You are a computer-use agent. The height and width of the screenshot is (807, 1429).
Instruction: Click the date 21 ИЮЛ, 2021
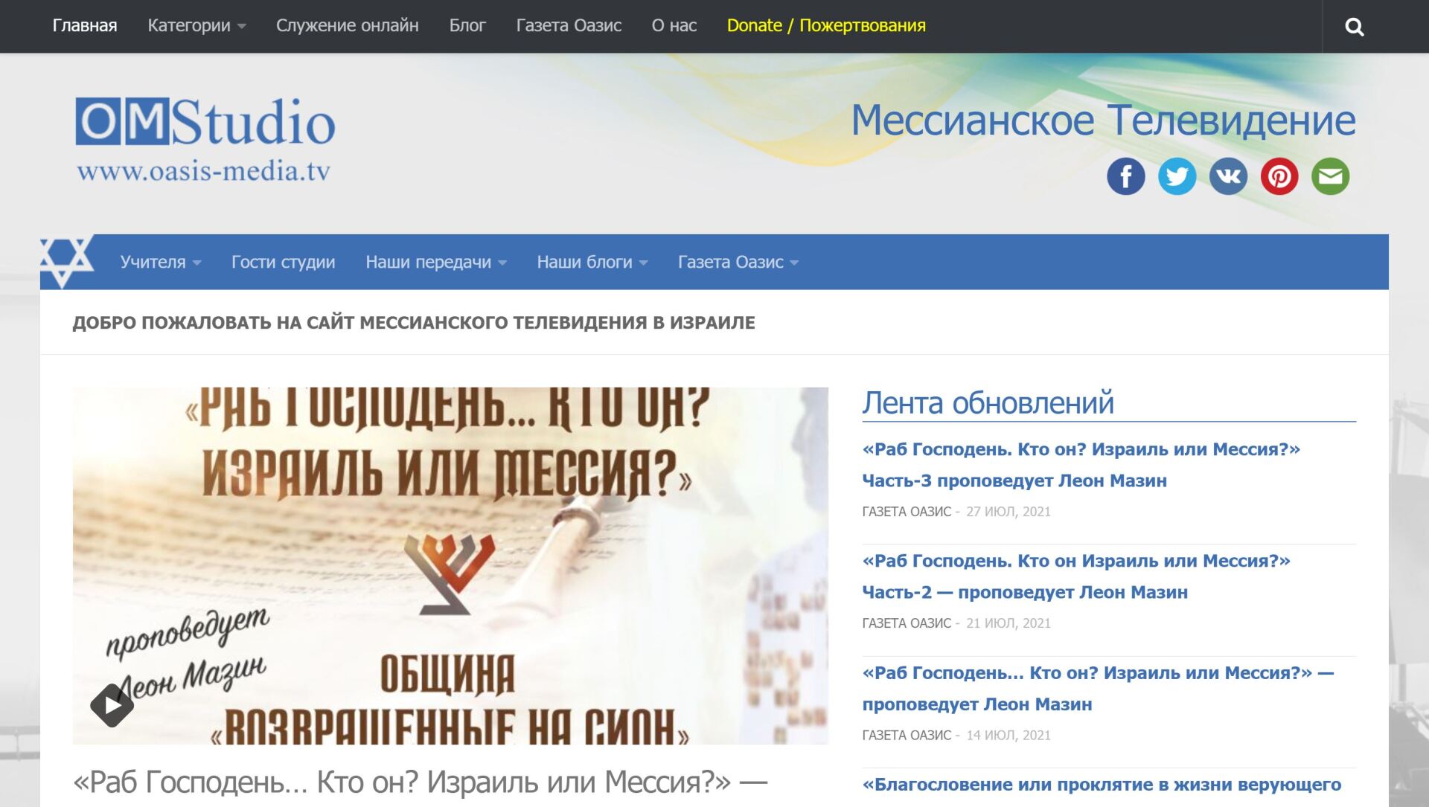coord(1008,623)
